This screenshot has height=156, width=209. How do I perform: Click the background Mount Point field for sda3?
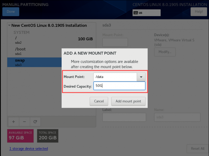pyautogui.click(x=115, y=42)
